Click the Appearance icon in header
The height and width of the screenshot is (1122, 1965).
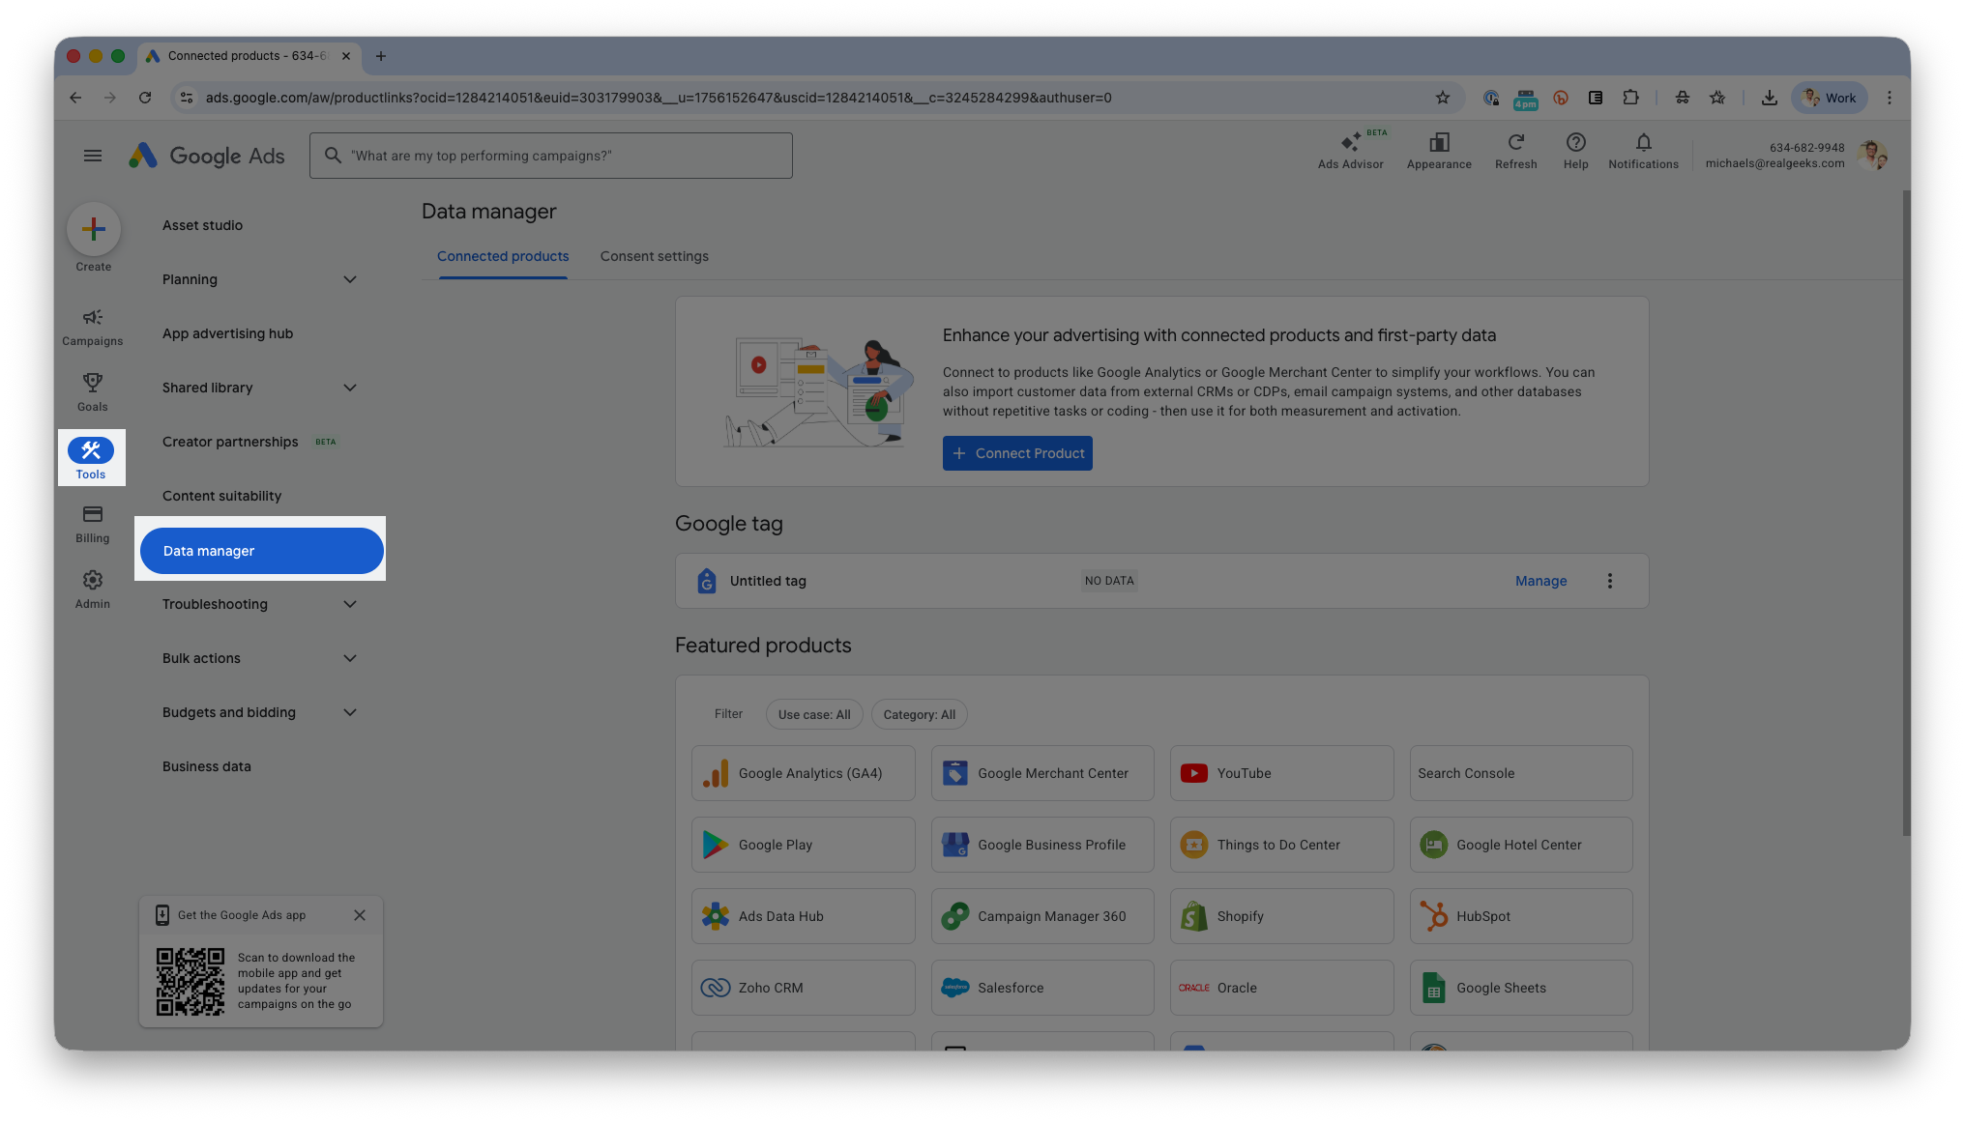(x=1439, y=143)
